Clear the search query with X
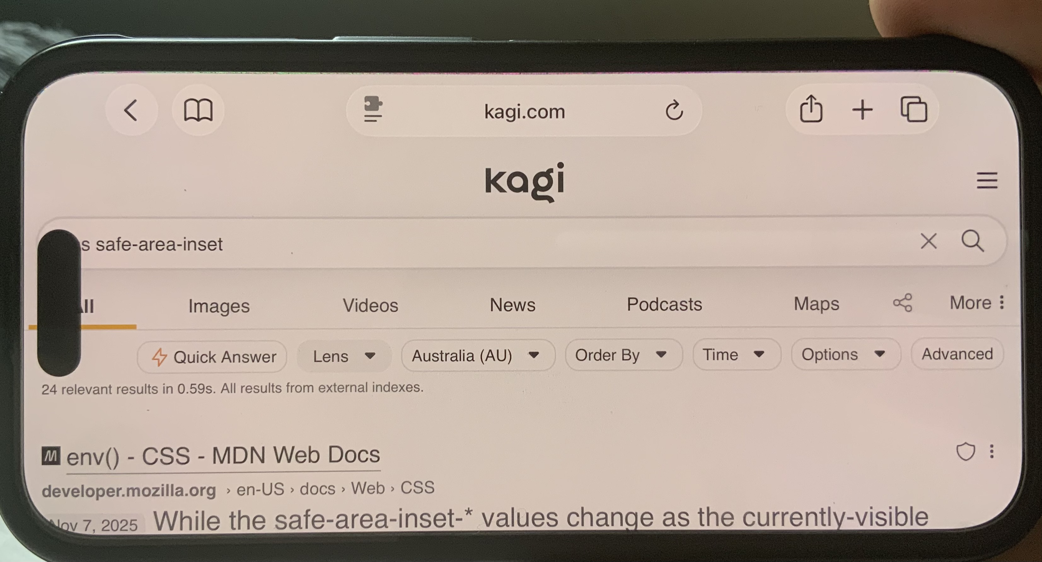The width and height of the screenshot is (1042, 562). coord(928,241)
